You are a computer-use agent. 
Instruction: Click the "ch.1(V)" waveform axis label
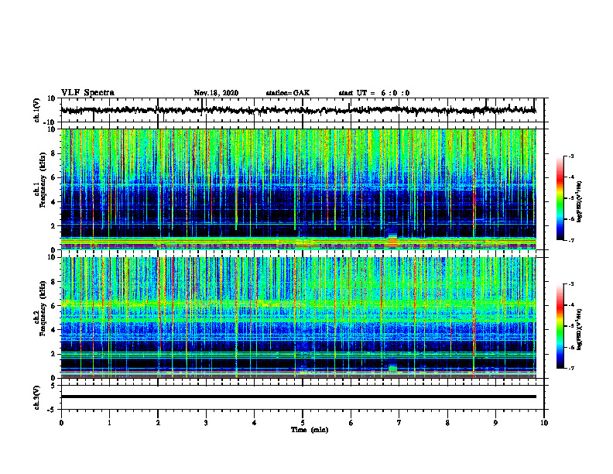coord(37,110)
